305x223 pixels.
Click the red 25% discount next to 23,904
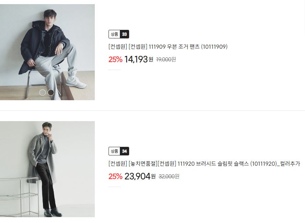tap(115, 176)
